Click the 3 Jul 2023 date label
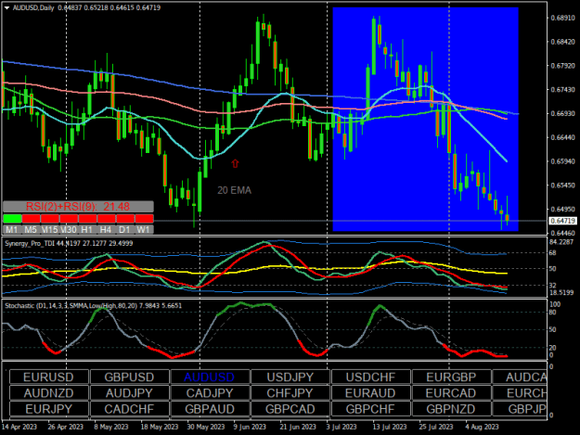Screen dimensions: 580x435 [342, 427]
